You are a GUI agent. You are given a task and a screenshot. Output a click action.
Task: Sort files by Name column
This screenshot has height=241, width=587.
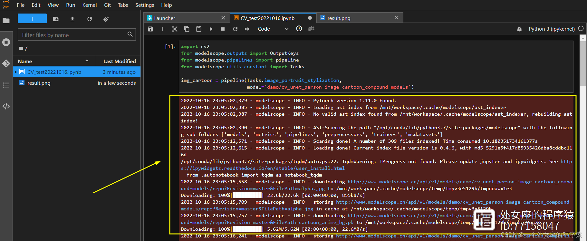point(54,61)
